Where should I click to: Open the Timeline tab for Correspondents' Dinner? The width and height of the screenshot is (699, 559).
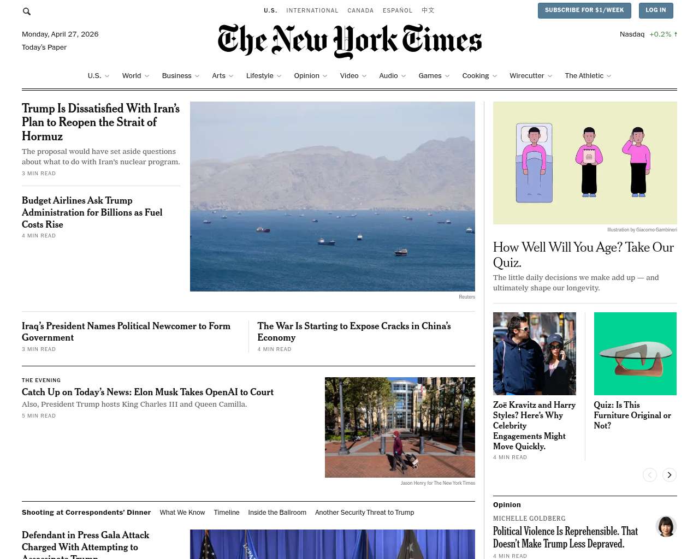pos(227,513)
